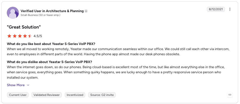Click the info icon beside Verified User

pos(86,11)
